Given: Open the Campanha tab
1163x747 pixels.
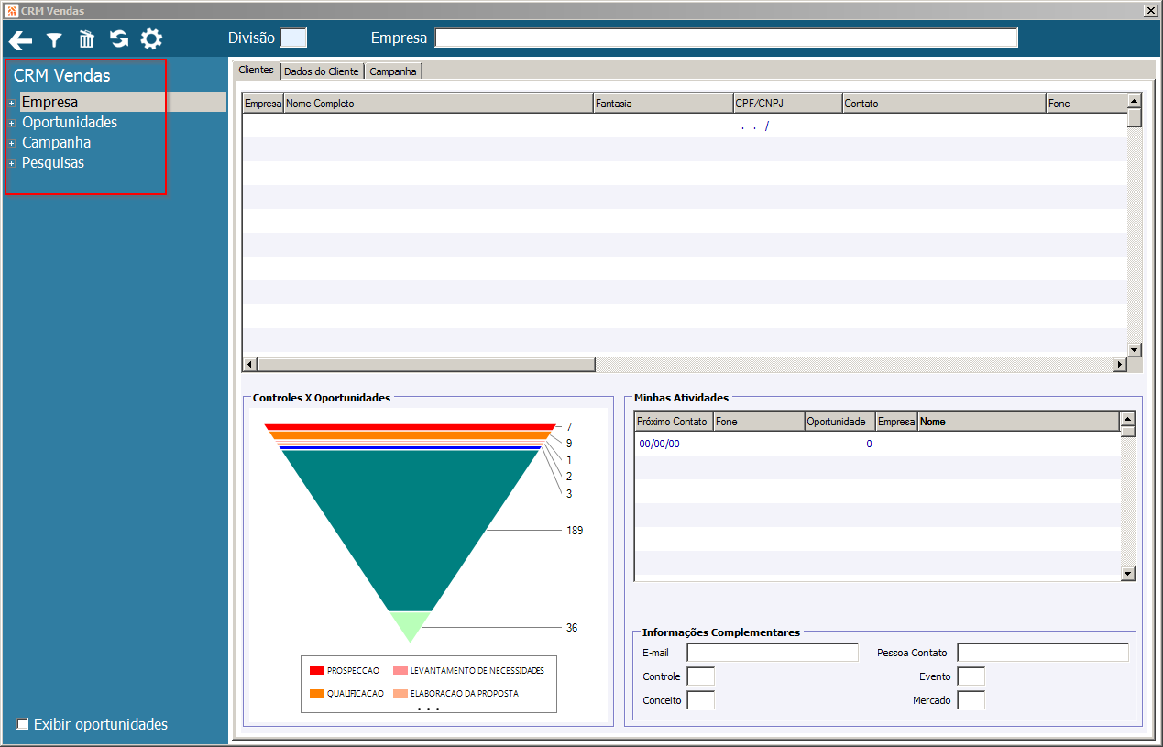Looking at the screenshot, I should (x=393, y=71).
